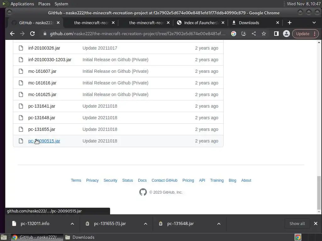
Task: Share this page via share icon
Action: coord(254,34)
